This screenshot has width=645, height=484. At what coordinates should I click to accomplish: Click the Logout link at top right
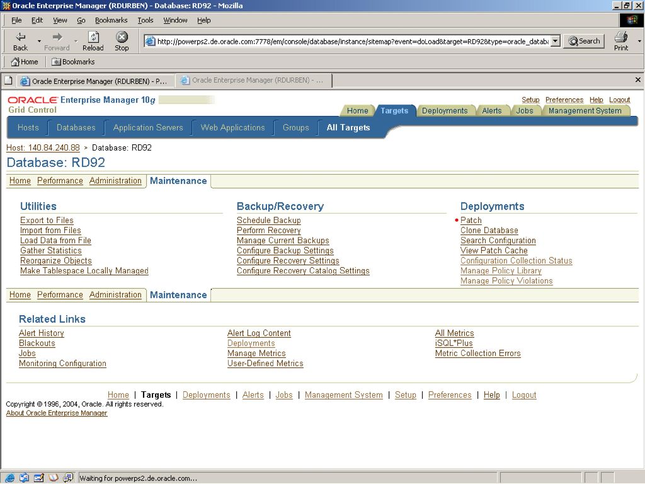pos(620,100)
